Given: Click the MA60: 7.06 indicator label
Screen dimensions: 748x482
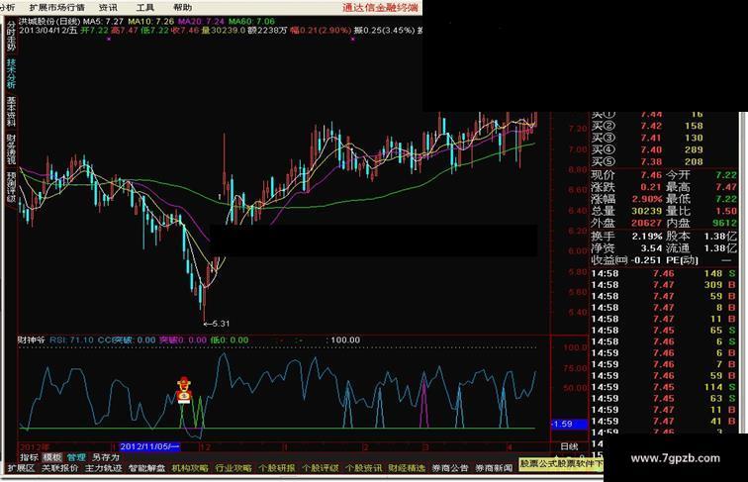Looking at the screenshot, I should (x=252, y=21).
